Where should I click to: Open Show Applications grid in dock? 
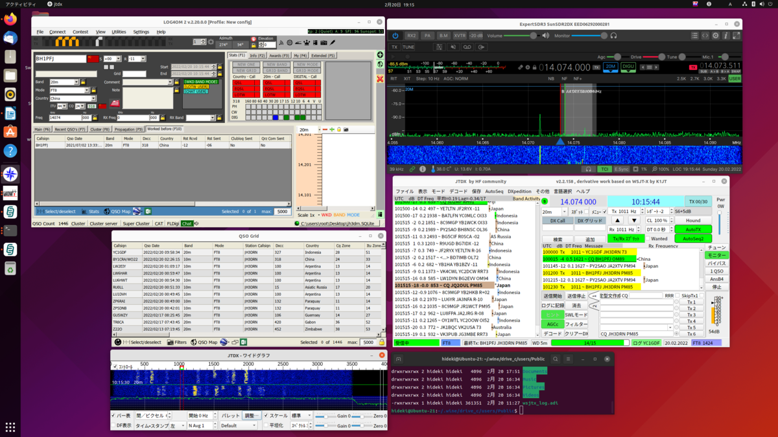pyautogui.click(x=10, y=427)
